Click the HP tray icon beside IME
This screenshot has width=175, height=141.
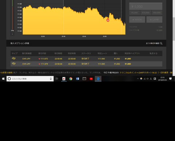(x=155, y=79)
